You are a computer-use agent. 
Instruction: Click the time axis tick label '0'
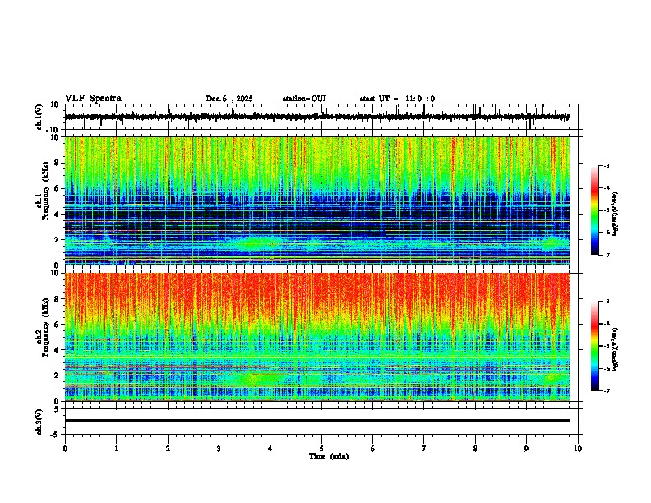click(x=65, y=449)
